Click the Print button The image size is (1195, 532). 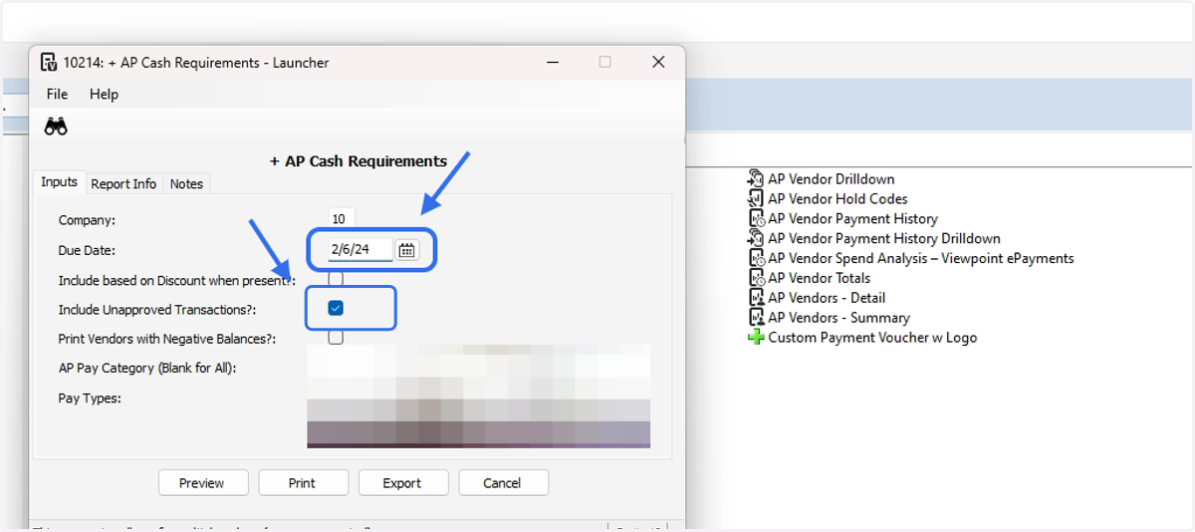click(x=303, y=482)
